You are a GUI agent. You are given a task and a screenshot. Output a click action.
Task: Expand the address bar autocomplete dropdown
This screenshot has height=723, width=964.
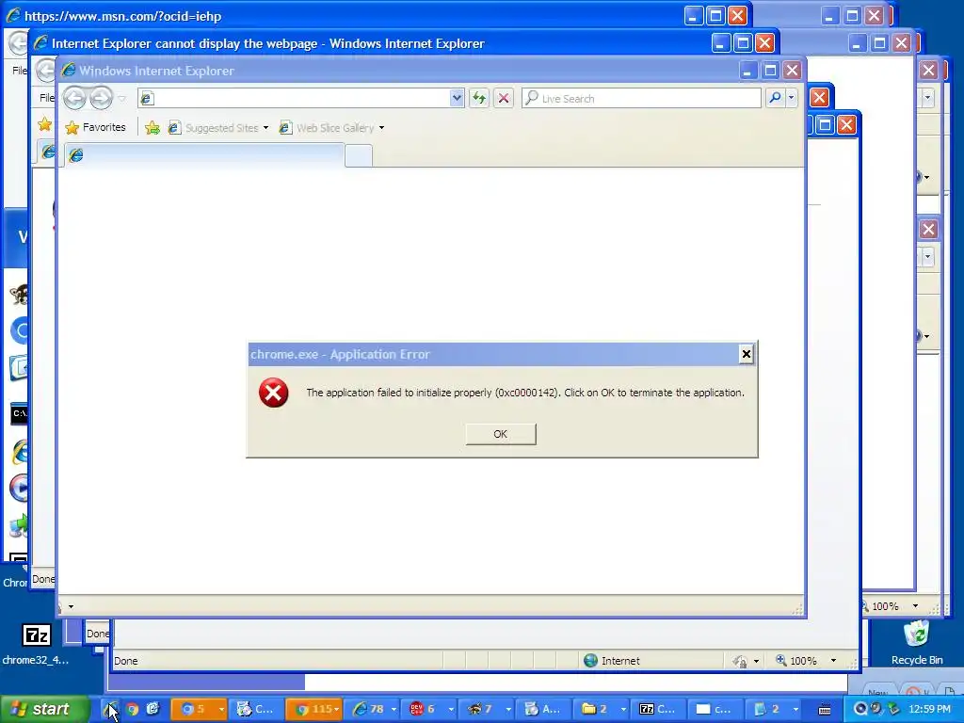[457, 98]
